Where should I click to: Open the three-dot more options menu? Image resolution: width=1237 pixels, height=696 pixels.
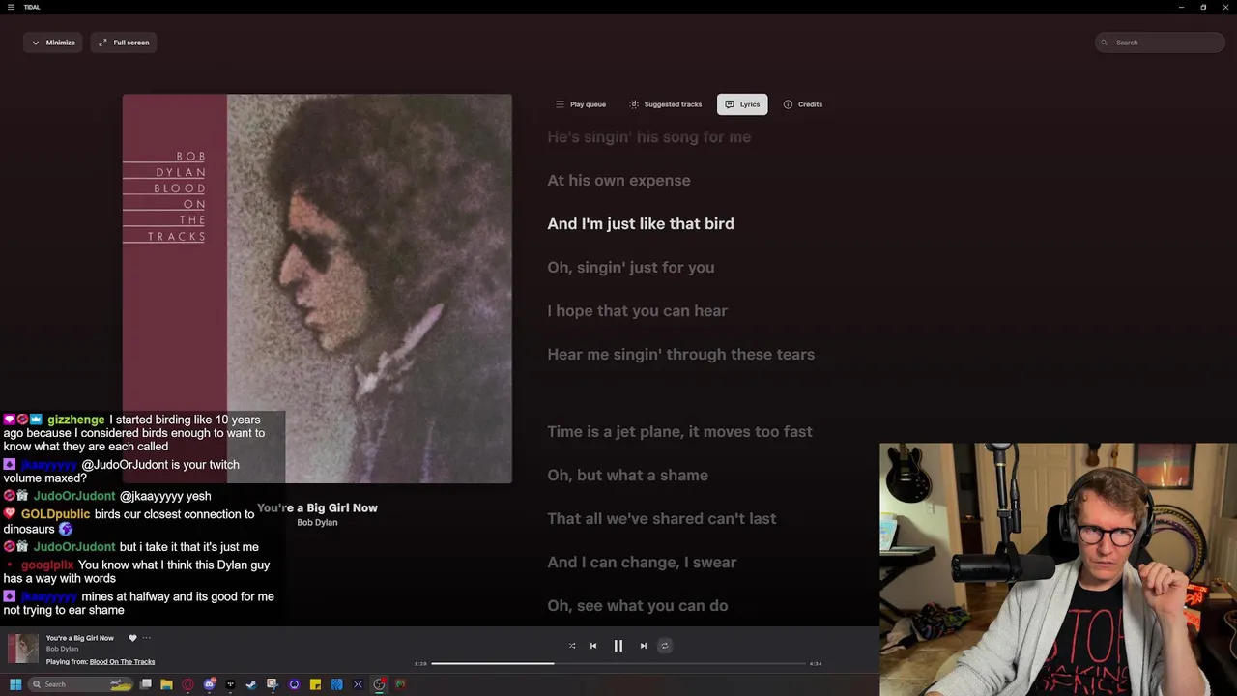click(x=147, y=638)
